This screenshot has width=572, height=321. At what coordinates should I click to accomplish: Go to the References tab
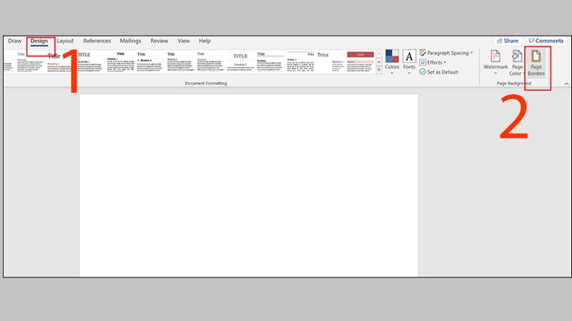[x=97, y=41]
